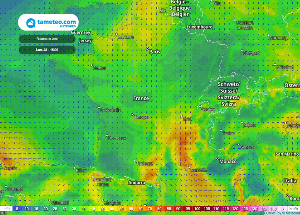
Task: Click the München marker dot
Action: pos(275,65)
